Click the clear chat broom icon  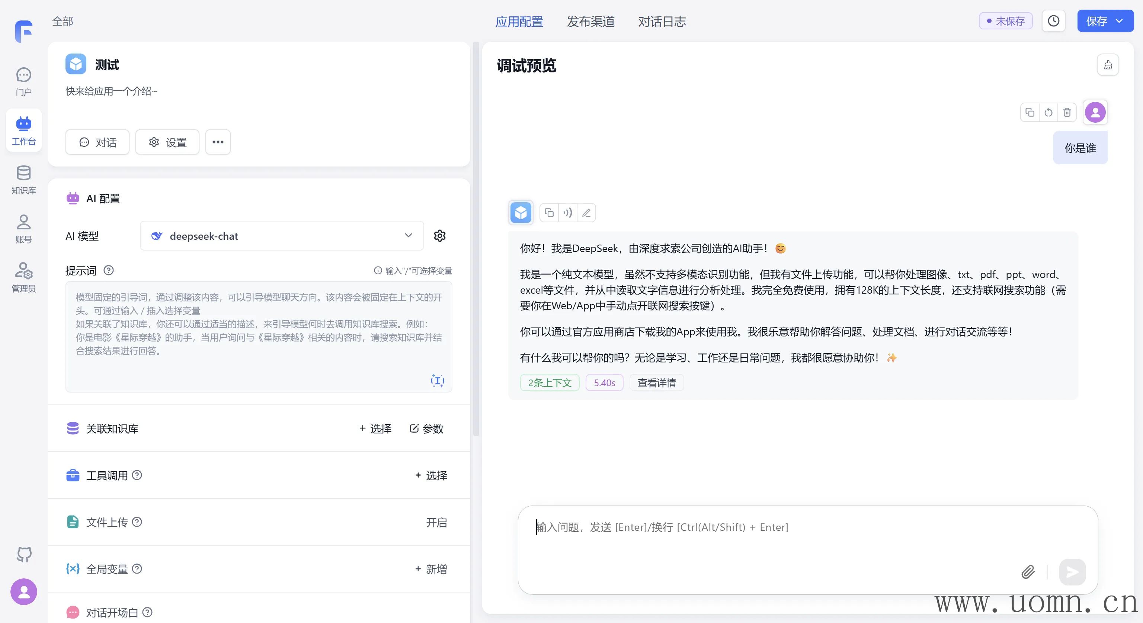click(x=1108, y=65)
